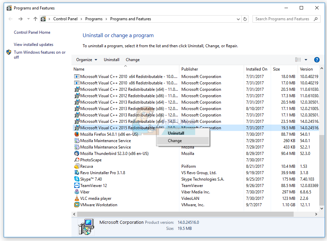The image size is (327, 241).
Task: Click icon of Visual C++ 2012 Redistributable (x86)
Action: point(77,96)
